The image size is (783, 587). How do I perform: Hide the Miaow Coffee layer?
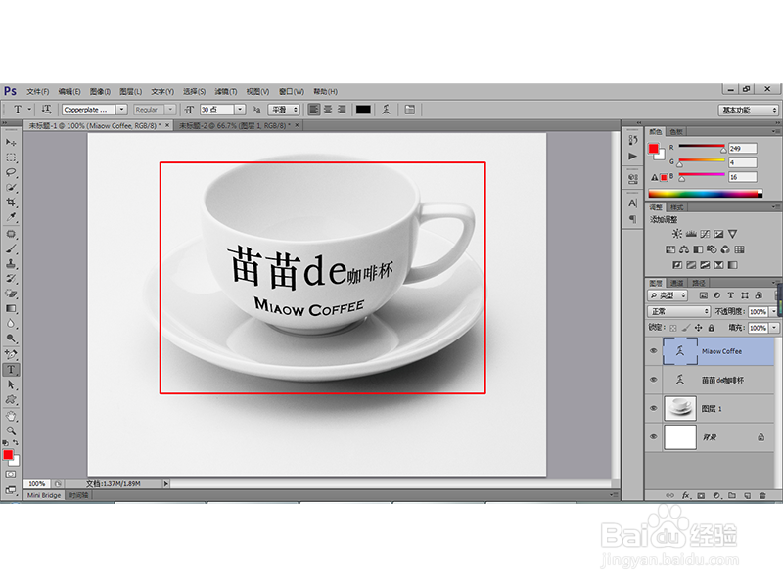point(654,352)
